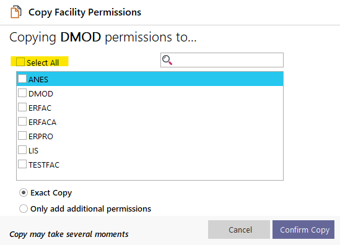Toggle the LIS checkbox
340x245 pixels.
(x=22, y=150)
